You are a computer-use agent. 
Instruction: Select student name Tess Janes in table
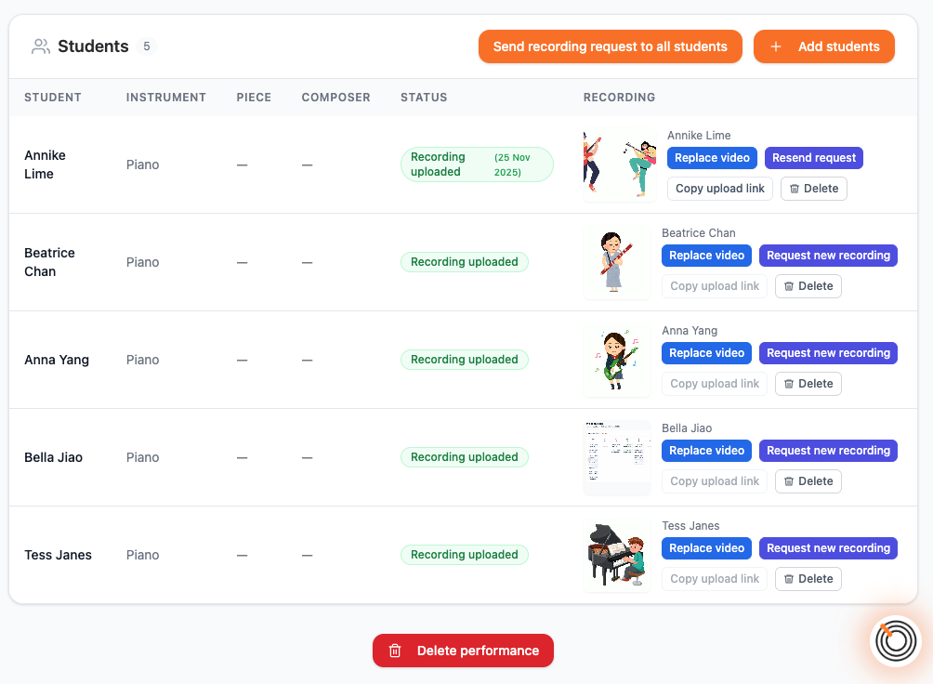point(59,556)
